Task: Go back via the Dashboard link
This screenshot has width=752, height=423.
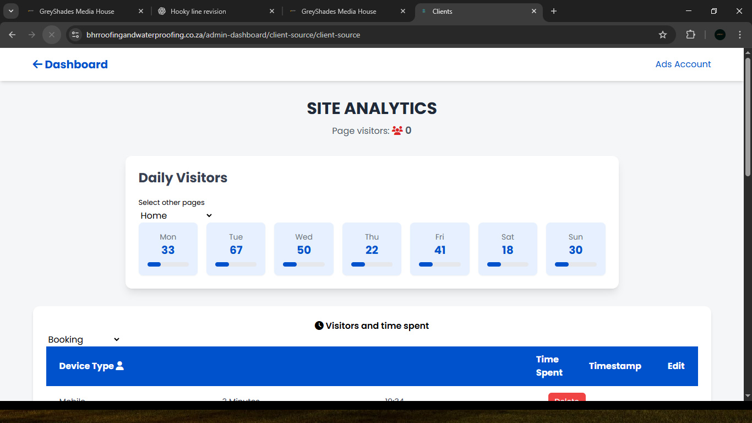Action: [76, 64]
